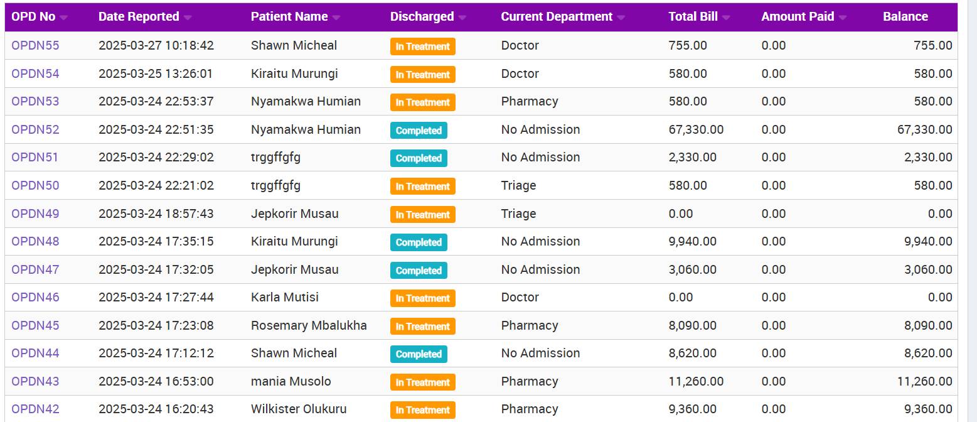977x422 pixels.
Task: Sort table by Patient Name arrow
Action: tap(336, 18)
